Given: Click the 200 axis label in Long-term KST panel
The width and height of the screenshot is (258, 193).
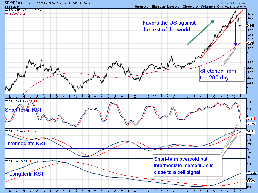Looking at the screenshot, I should 250,164.
